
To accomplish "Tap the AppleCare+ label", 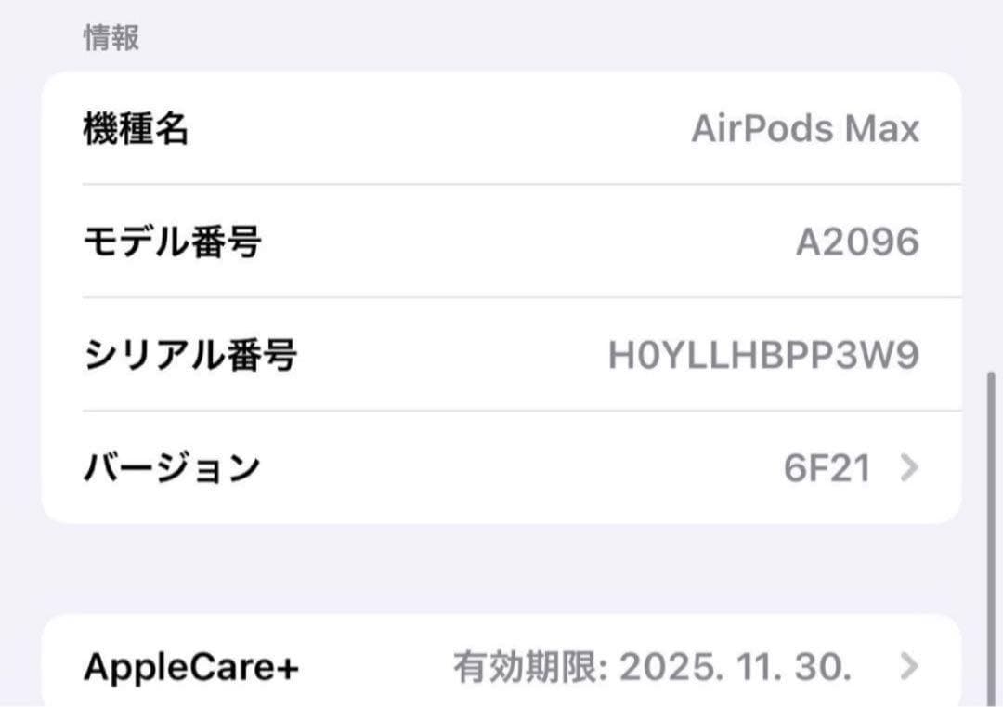I will (184, 663).
